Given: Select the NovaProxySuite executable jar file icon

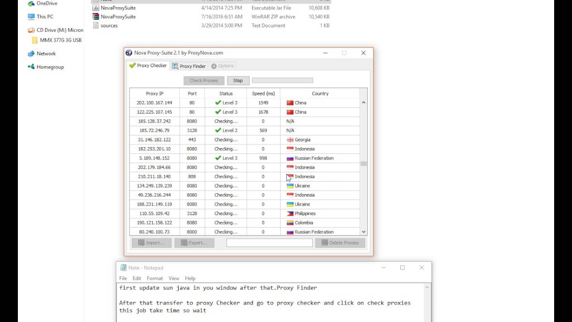Looking at the screenshot, I should coord(96,8).
